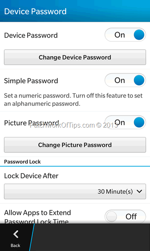Select the 30 Minute(s) value text
Viewport: 150px width, 251px height.
click(115, 191)
